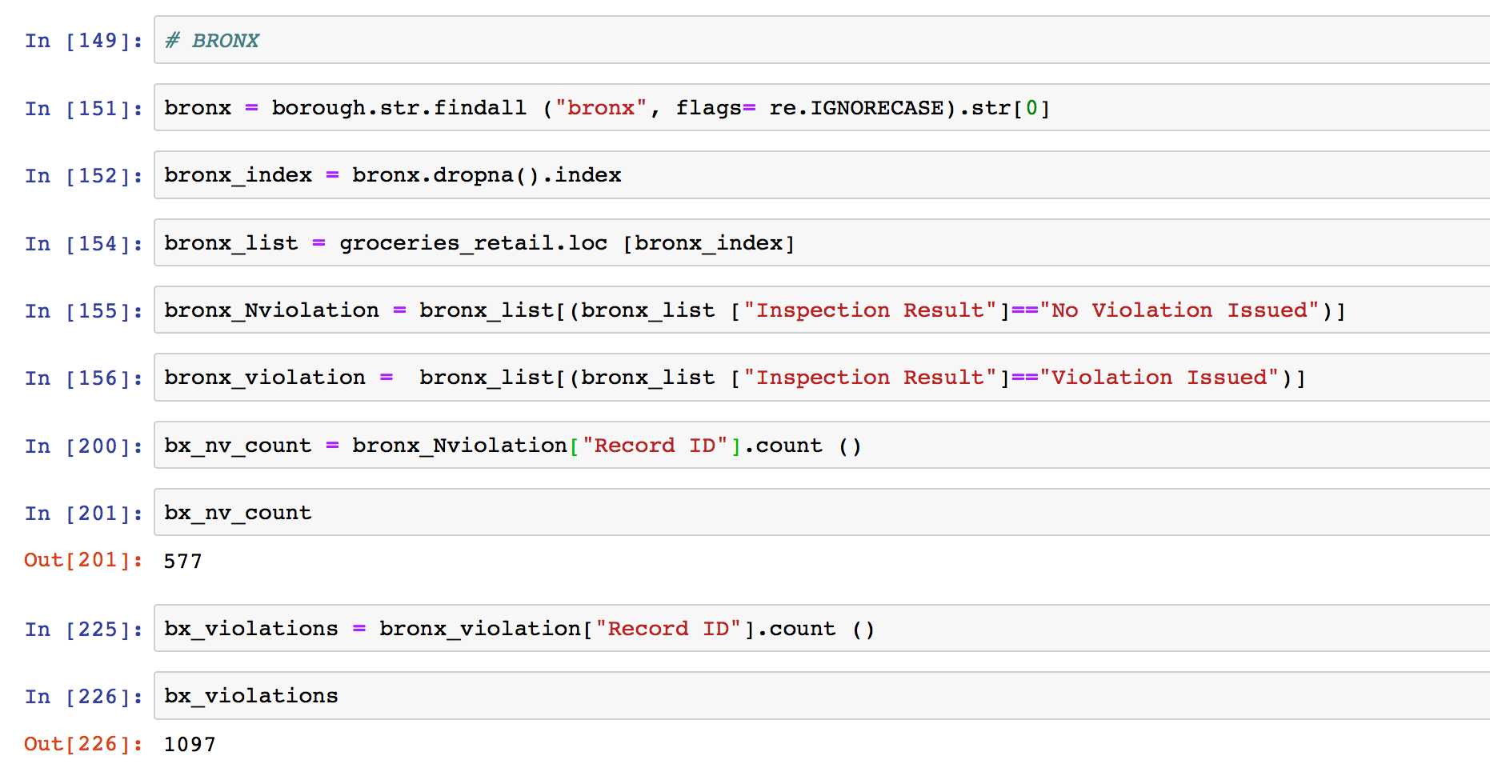Click the In [200] prompt label
This screenshot has width=1490, height=784.
coord(83,446)
